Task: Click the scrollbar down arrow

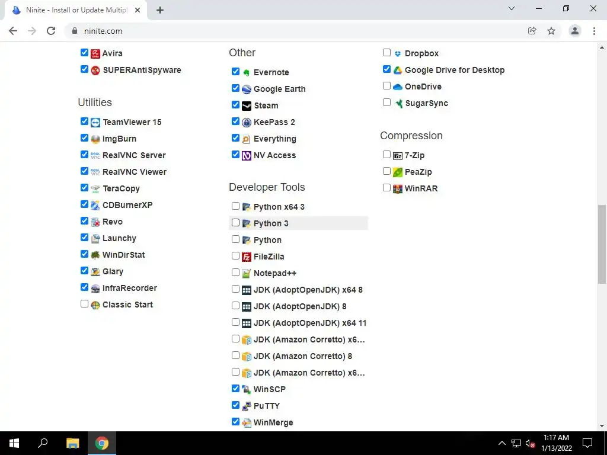Action: point(602,426)
